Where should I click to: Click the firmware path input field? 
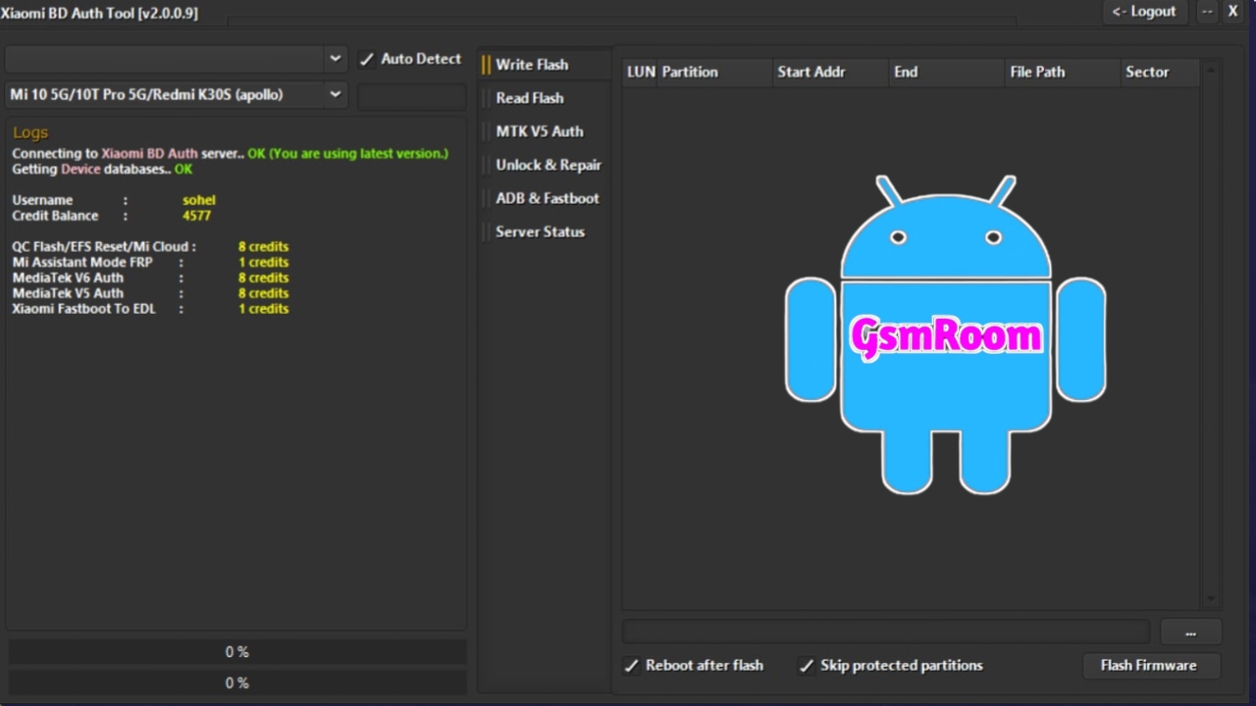tap(885, 631)
